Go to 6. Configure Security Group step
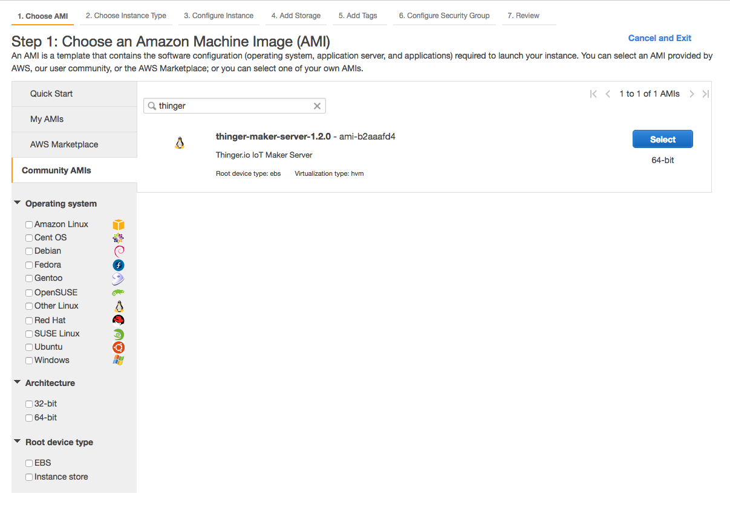 click(x=445, y=16)
